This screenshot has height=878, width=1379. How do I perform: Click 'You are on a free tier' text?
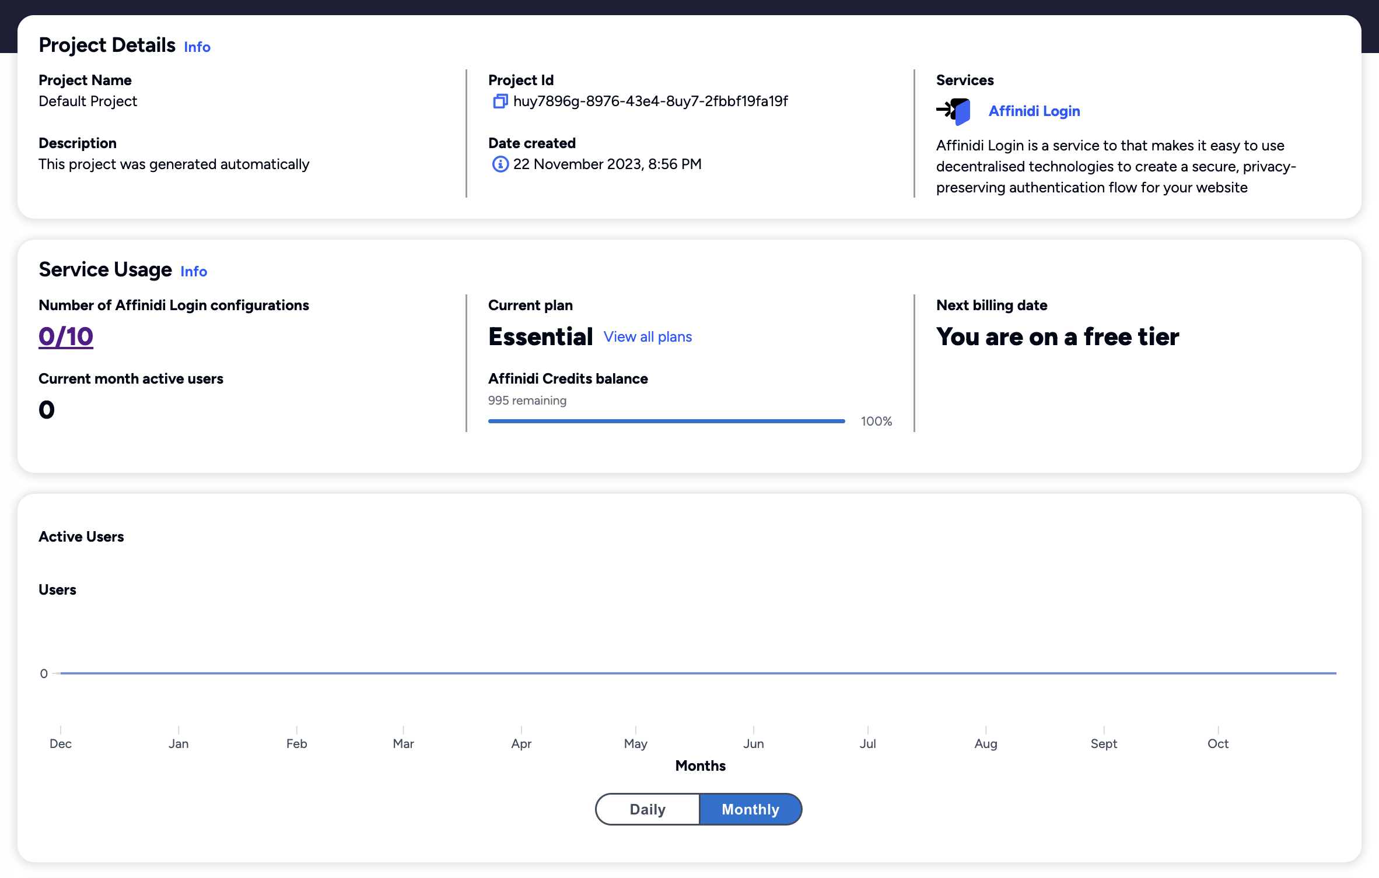coord(1058,337)
